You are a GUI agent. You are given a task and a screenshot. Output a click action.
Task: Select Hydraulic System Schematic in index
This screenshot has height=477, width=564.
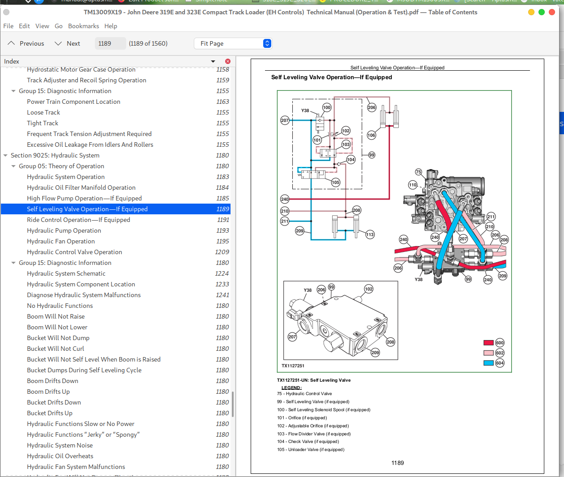tap(66, 273)
